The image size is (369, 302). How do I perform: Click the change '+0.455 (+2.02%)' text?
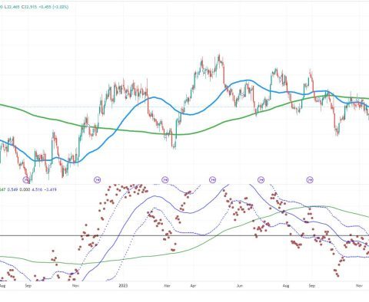coord(54,7)
